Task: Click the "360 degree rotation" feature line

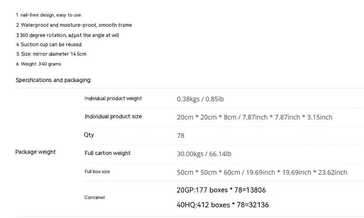Action: 67,35
